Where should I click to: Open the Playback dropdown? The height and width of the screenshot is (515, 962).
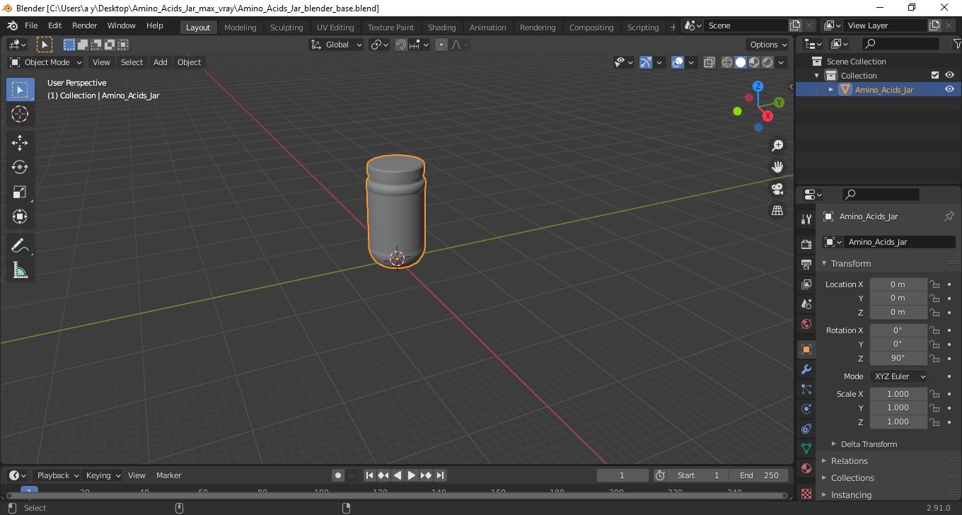coord(57,475)
